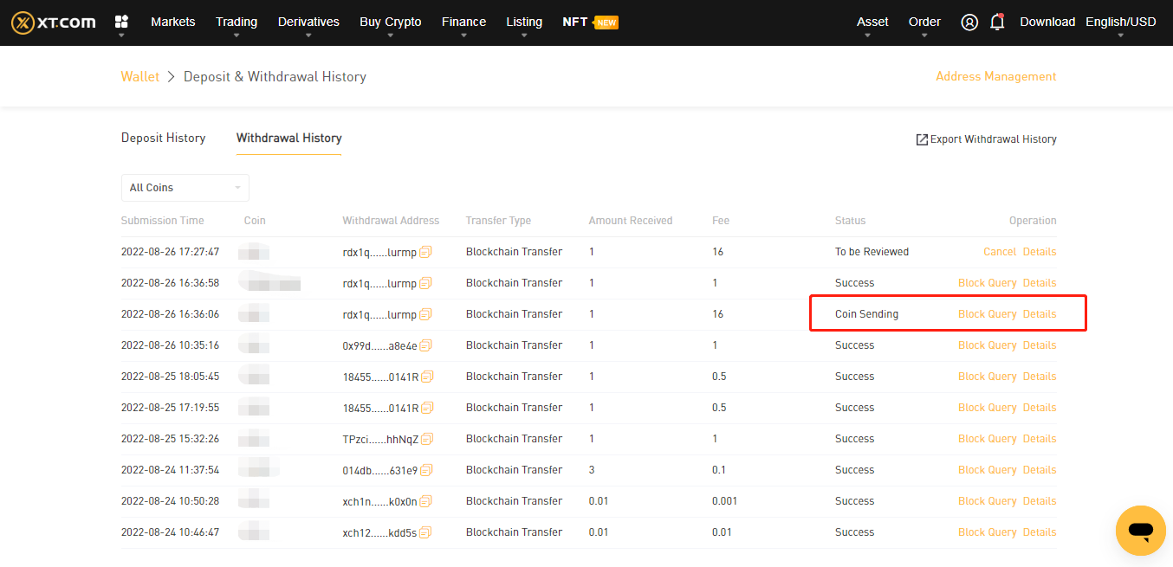This screenshot has width=1173, height=567.
Task: Open the notifications bell icon
Action: coord(997,23)
